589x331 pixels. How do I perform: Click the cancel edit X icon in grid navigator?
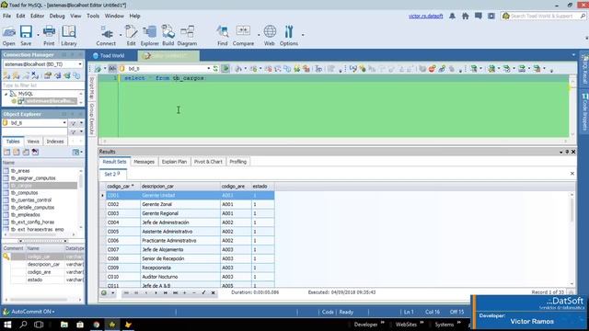[213, 292]
